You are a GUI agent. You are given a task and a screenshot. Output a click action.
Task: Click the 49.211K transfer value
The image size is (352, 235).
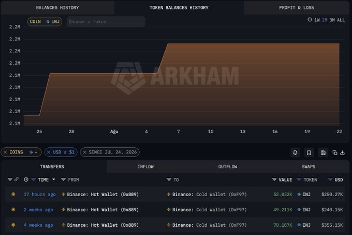[x=283, y=210]
